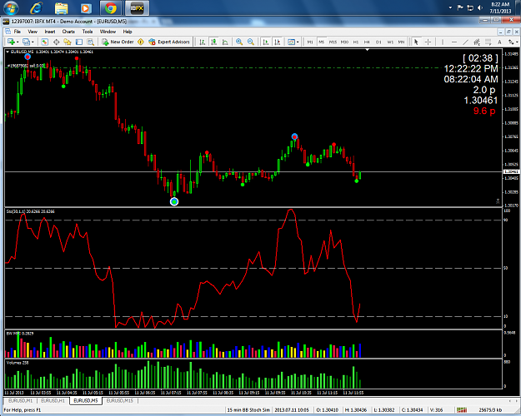Toggle the Chart Shift icon

pyautogui.click(x=278, y=42)
